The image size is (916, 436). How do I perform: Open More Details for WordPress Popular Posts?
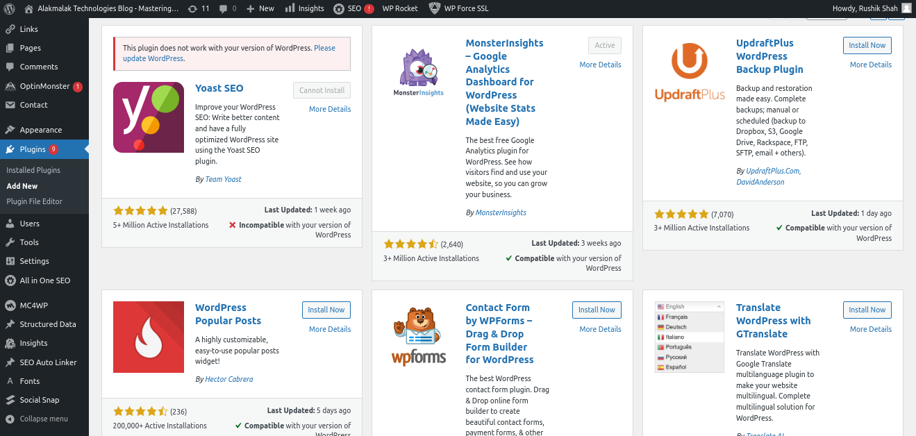[330, 329]
